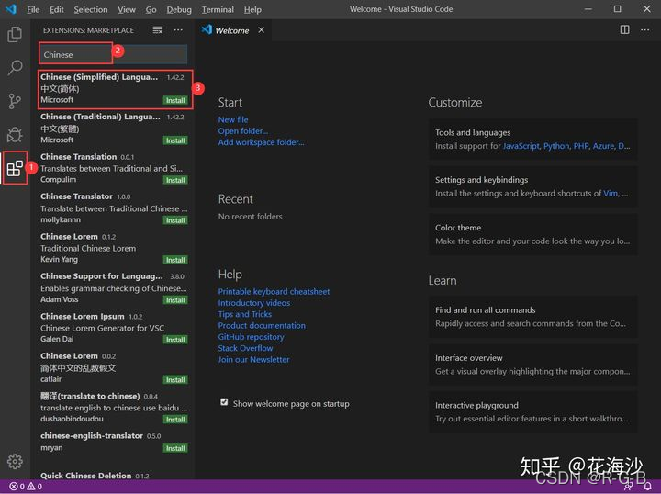Open the Debug view in activity bar
Image resolution: width=661 pixels, height=494 pixels.
[15, 134]
